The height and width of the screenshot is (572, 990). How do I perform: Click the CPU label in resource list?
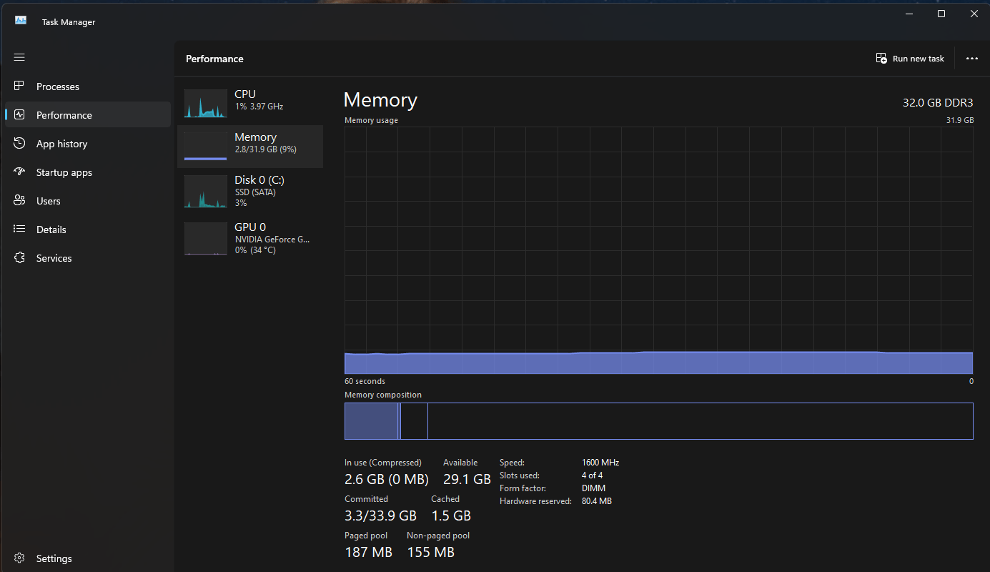pyautogui.click(x=245, y=94)
